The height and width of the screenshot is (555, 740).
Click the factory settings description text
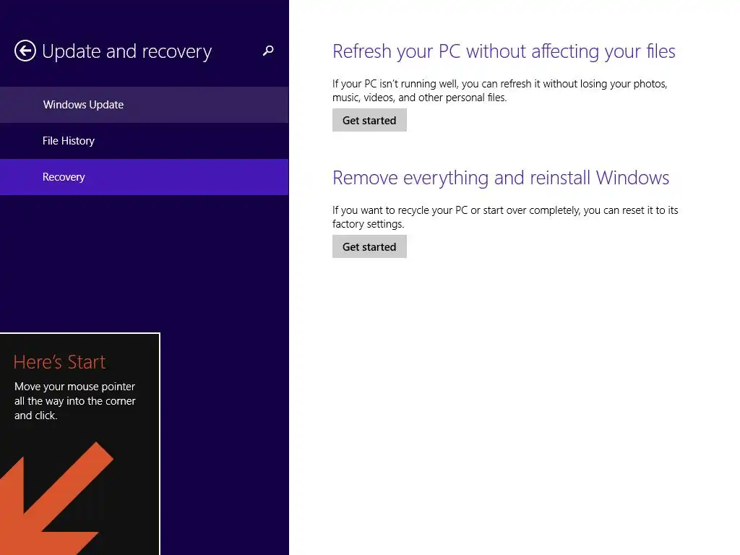point(505,217)
